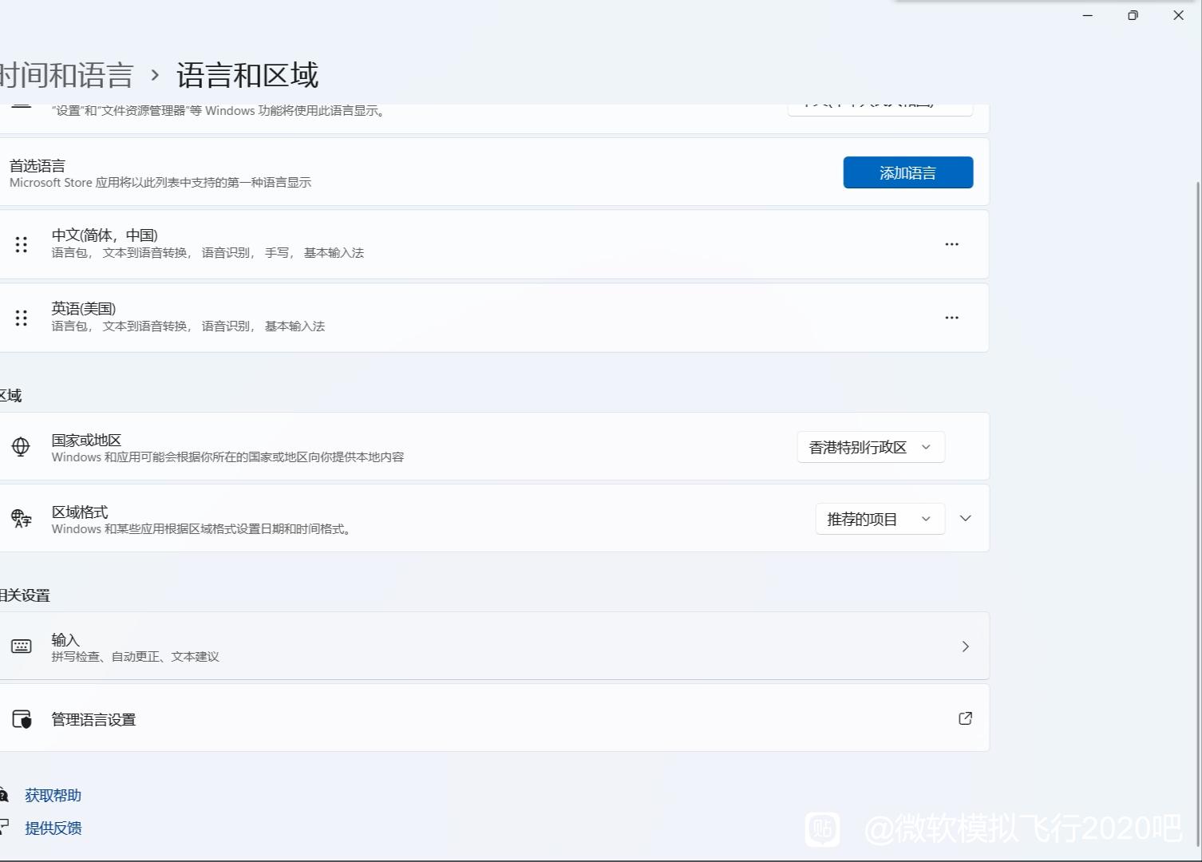Screen dimensions: 1202x862
Task: Click the 区域格式 setting label
Action: pyautogui.click(x=80, y=512)
